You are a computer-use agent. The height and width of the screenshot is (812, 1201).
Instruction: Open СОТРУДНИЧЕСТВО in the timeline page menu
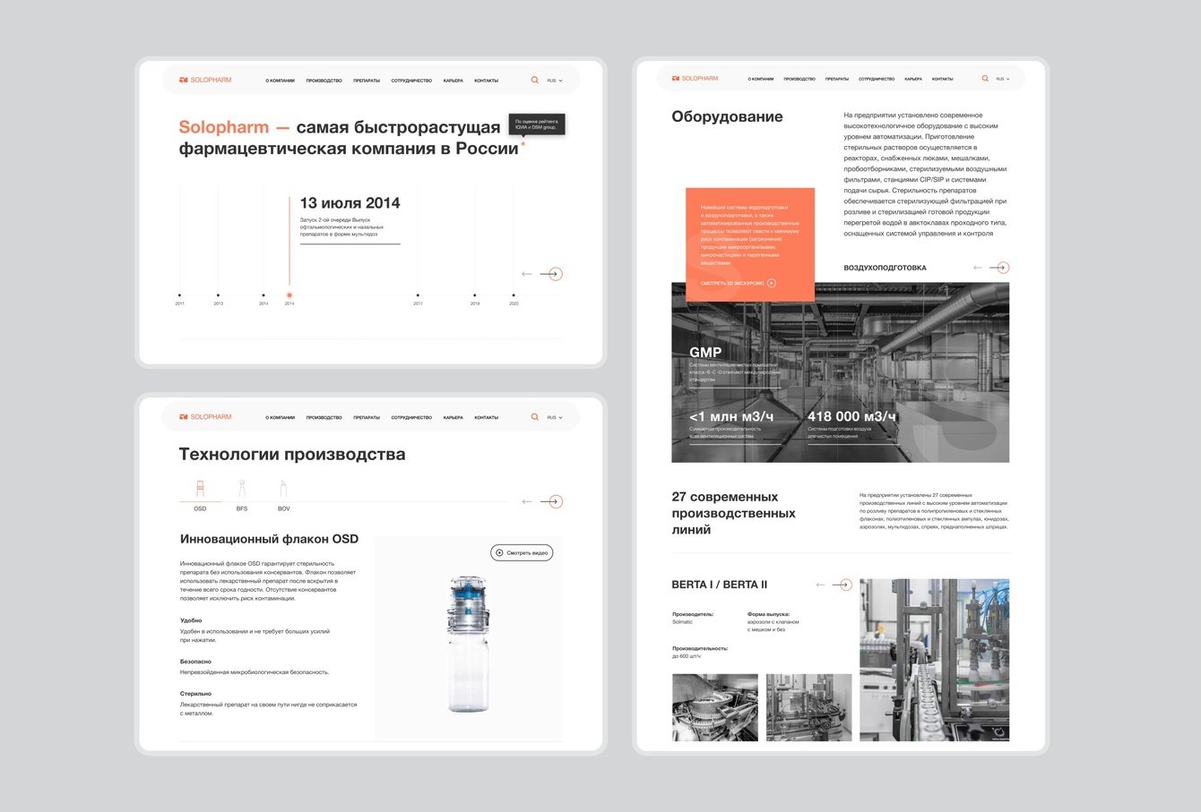(411, 81)
